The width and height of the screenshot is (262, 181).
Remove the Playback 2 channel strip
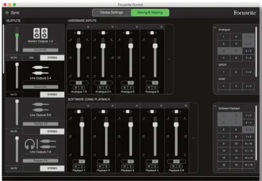pyautogui.click(x=112, y=106)
